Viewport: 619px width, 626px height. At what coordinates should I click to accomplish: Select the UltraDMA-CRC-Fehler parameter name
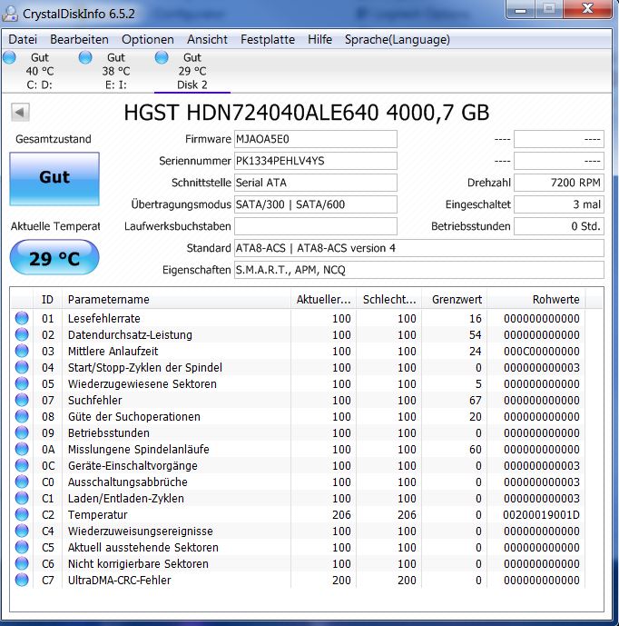(x=119, y=581)
